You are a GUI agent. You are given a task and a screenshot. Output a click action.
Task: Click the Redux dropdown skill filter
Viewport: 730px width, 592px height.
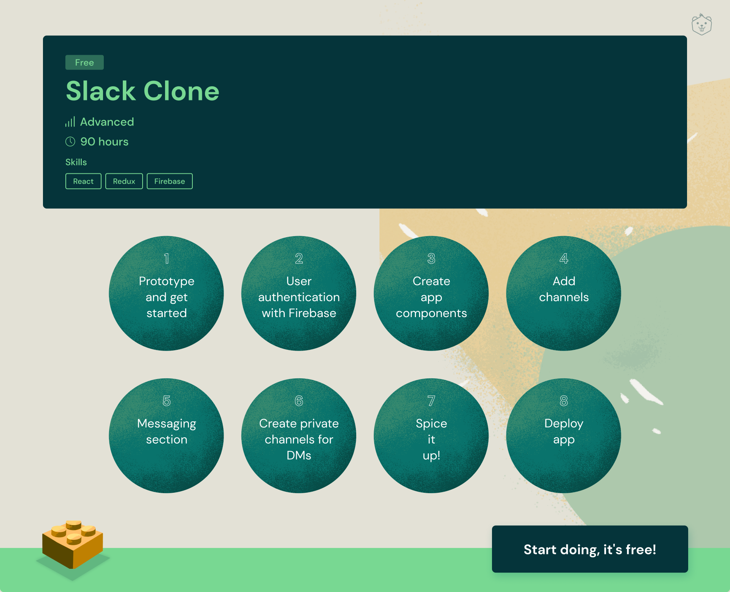coord(123,181)
